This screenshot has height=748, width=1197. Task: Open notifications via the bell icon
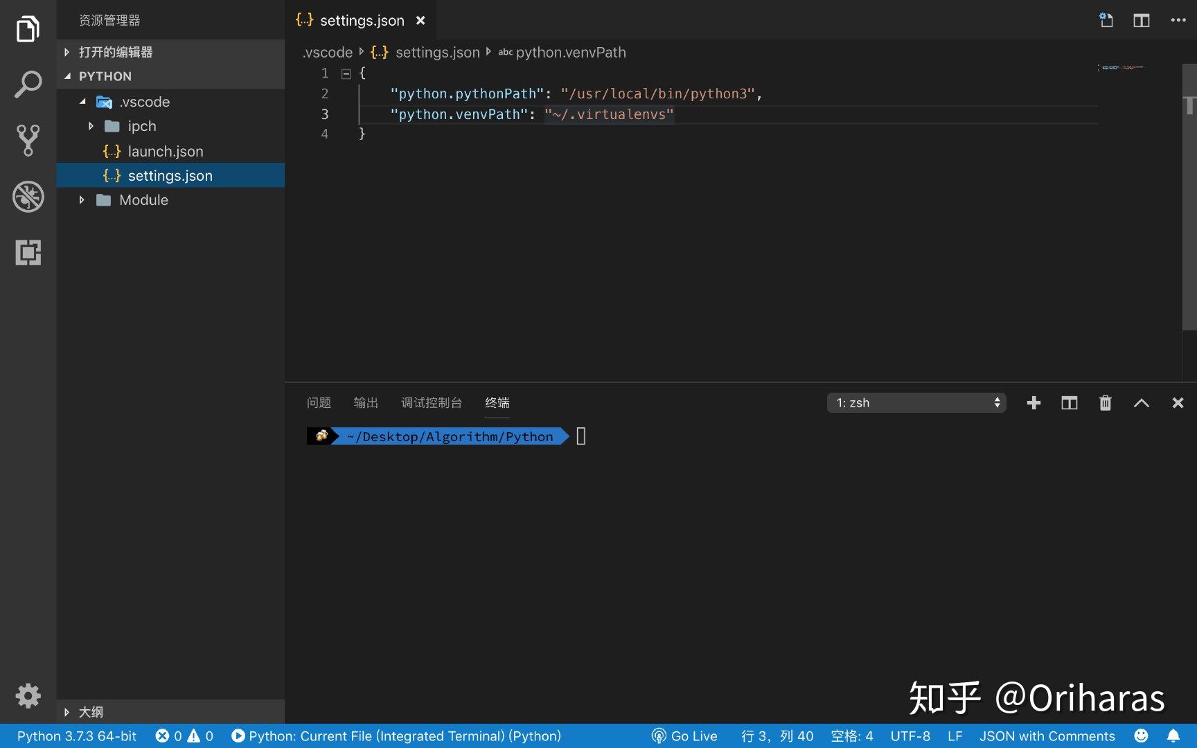point(1173,736)
